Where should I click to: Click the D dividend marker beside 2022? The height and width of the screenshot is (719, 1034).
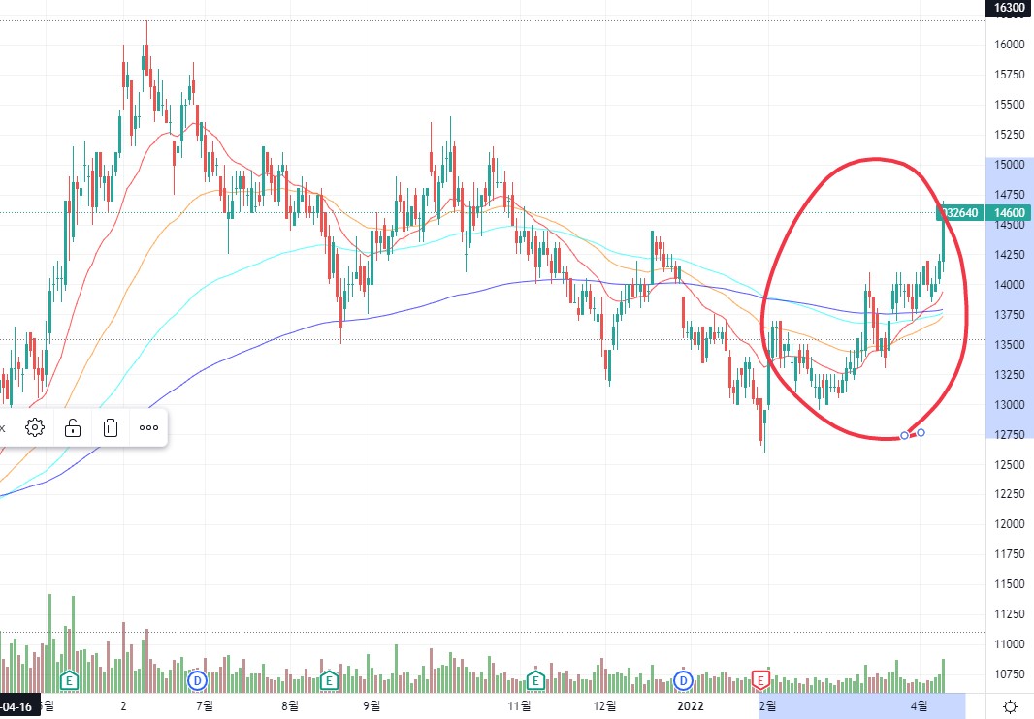pos(683,680)
